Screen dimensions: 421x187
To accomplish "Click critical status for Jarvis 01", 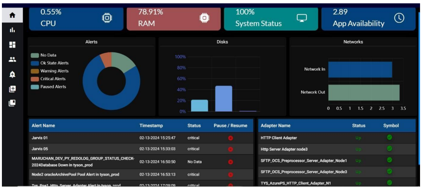I will point(194,138).
